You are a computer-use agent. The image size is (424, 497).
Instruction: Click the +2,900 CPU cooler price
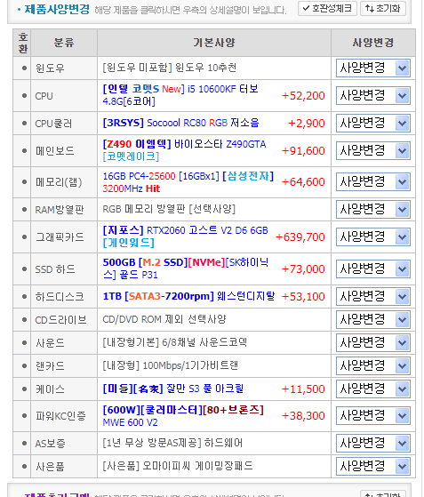[307, 123]
